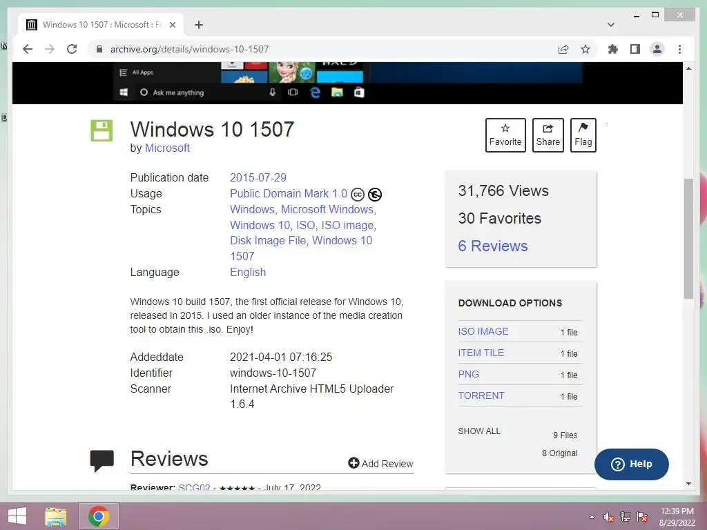Click the Creative Commons CC icon

(358, 194)
